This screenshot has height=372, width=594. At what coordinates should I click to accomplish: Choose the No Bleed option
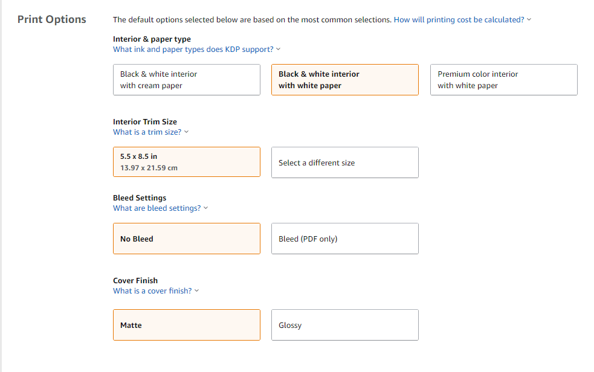pos(186,239)
